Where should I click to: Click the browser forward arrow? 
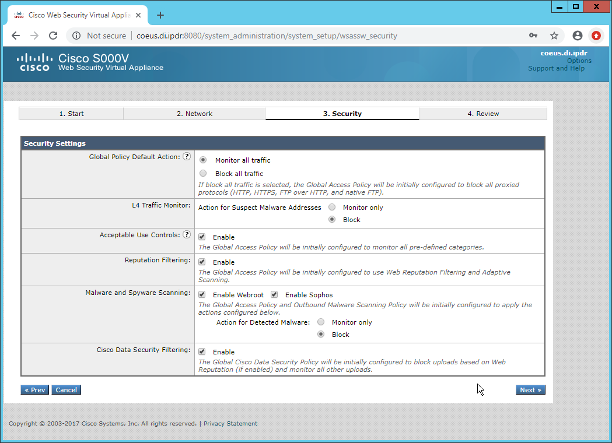[x=34, y=36]
